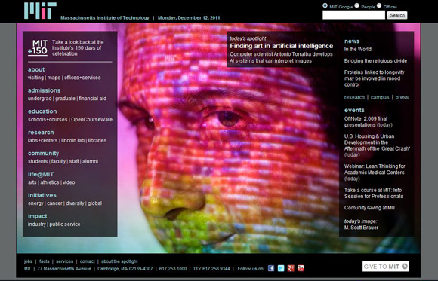Open the athletics link
Screen dimensions: 438x281
click(50, 182)
